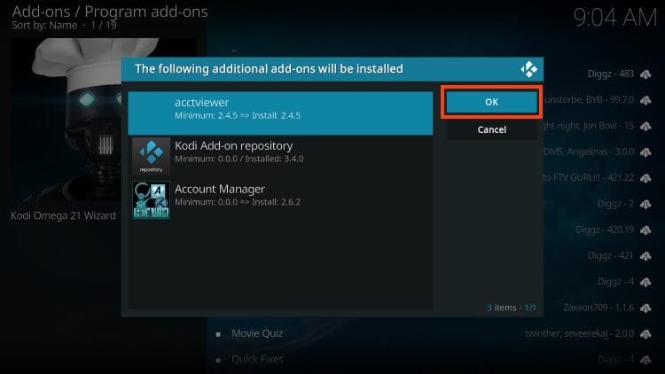
Task: Click the Kodi logo in dialog header
Action: tap(528, 69)
